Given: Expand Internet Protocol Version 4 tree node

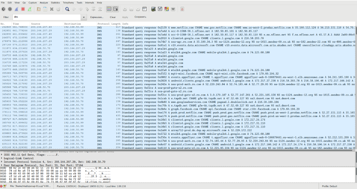Looking at the screenshot, I should tap(2, 162).
